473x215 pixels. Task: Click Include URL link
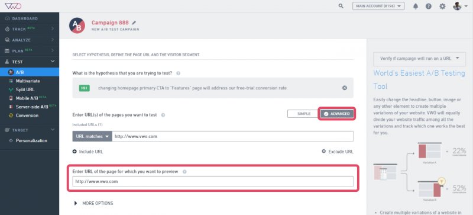tap(91, 152)
